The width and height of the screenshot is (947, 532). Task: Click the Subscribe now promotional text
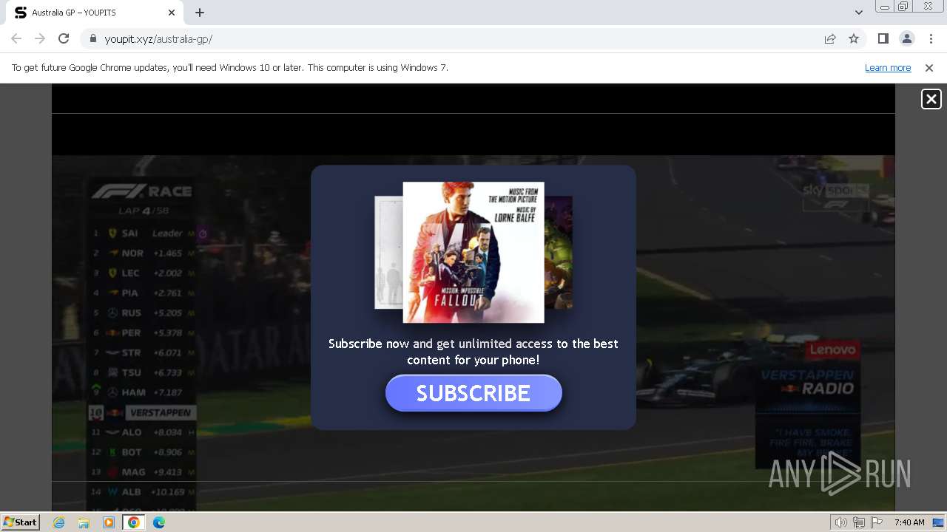tap(473, 352)
